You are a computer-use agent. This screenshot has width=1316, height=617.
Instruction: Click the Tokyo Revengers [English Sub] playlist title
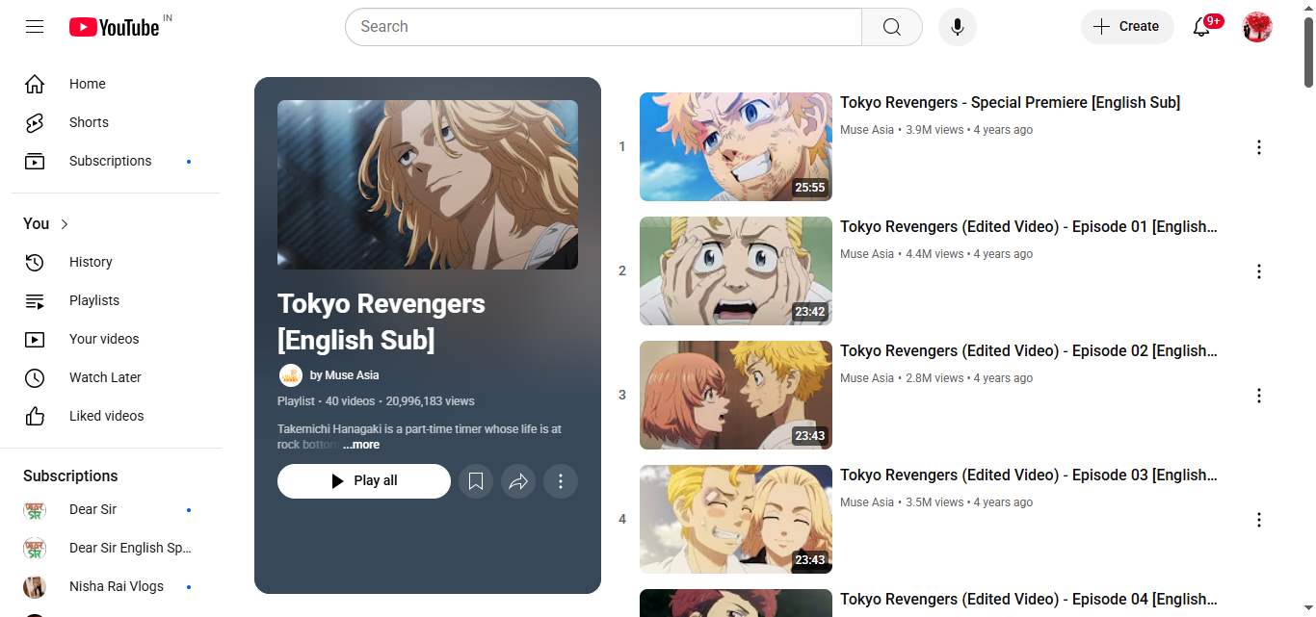(x=382, y=321)
